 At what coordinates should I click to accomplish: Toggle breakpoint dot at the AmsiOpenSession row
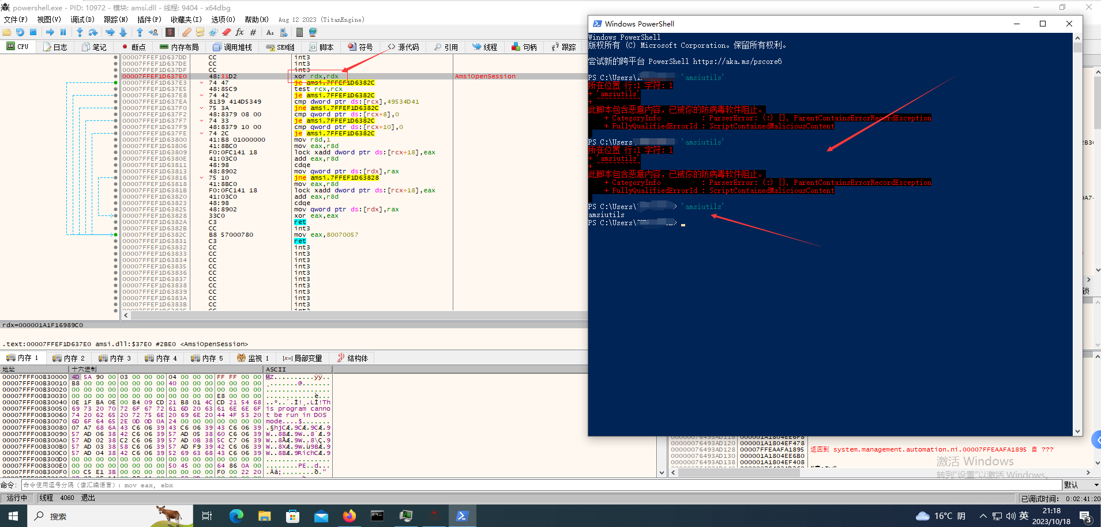(116, 77)
